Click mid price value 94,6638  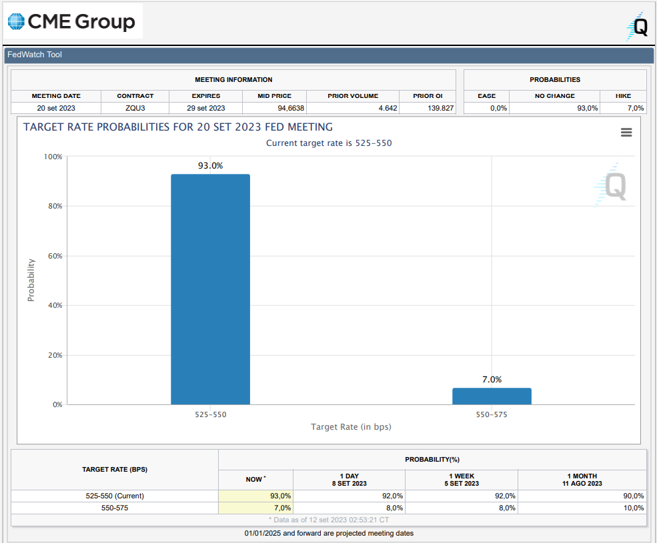[x=274, y=108]
